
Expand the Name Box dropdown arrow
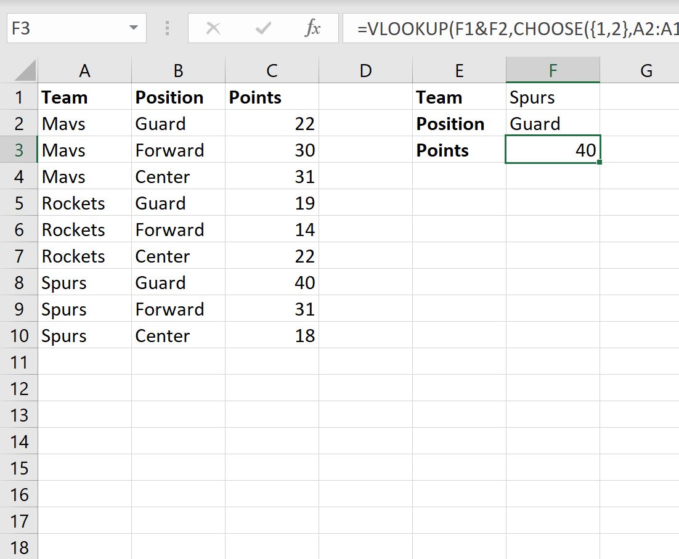(x=134, y=28)
